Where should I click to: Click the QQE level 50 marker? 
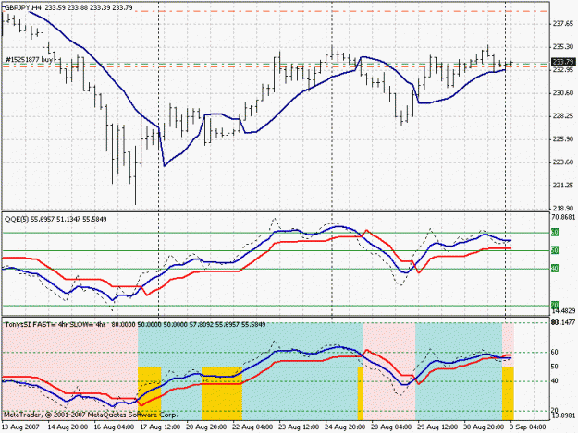coord(555,250)
